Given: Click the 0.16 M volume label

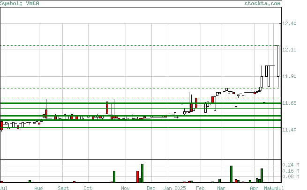Looking at the screenshot, I should pyautogui.click(x=291, y=171).
